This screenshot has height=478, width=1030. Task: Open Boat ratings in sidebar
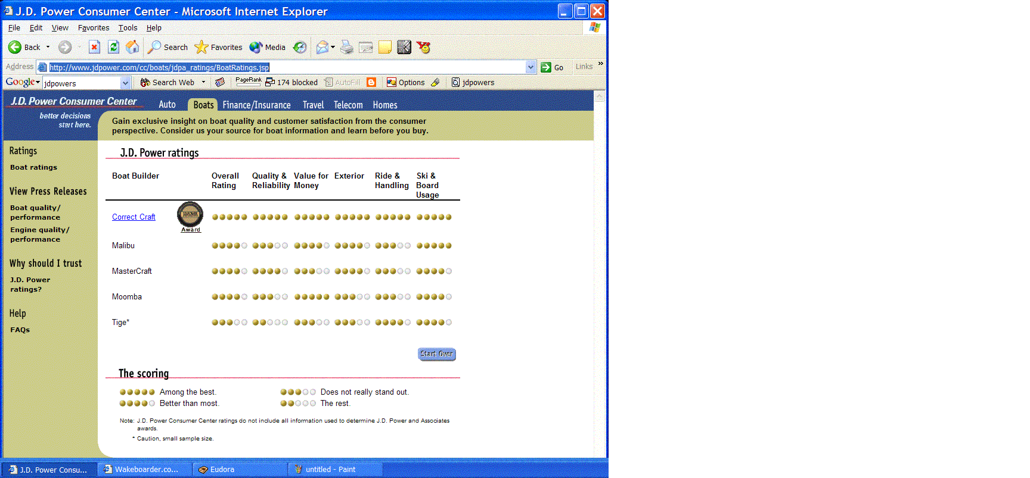point(33,167)
